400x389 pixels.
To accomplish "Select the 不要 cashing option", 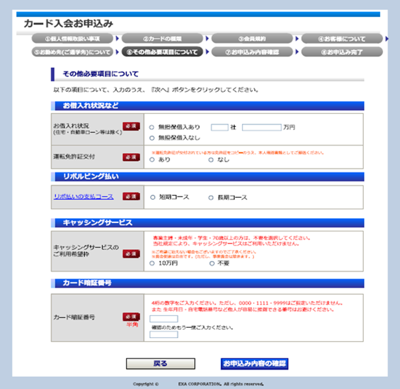I will 212,263.
